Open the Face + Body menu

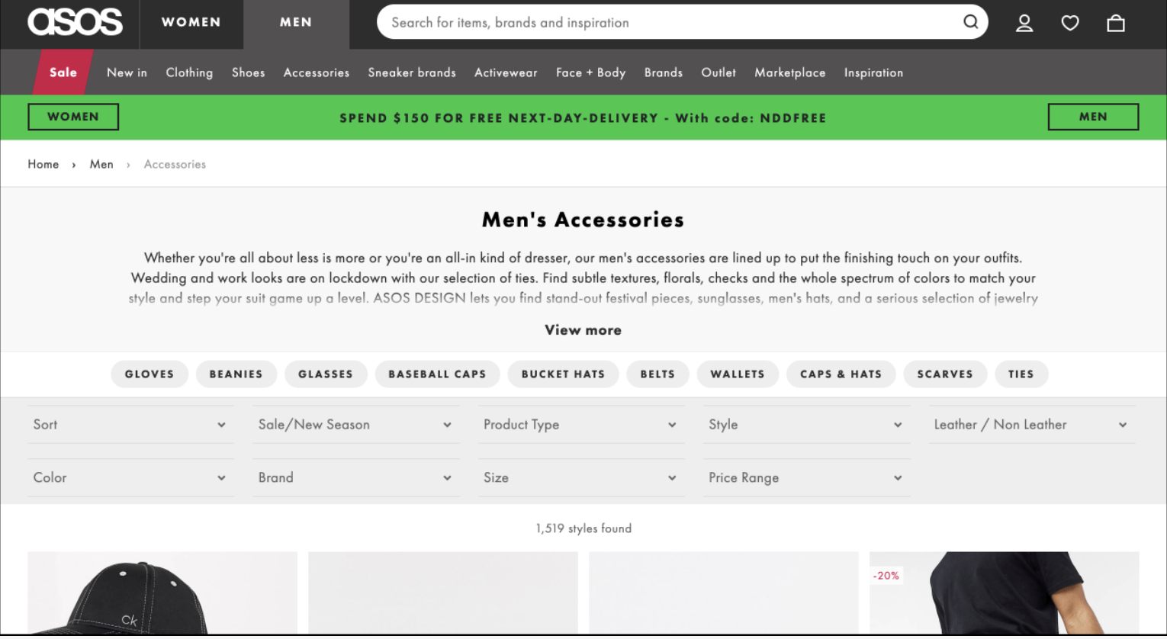[x=591, y=72]
